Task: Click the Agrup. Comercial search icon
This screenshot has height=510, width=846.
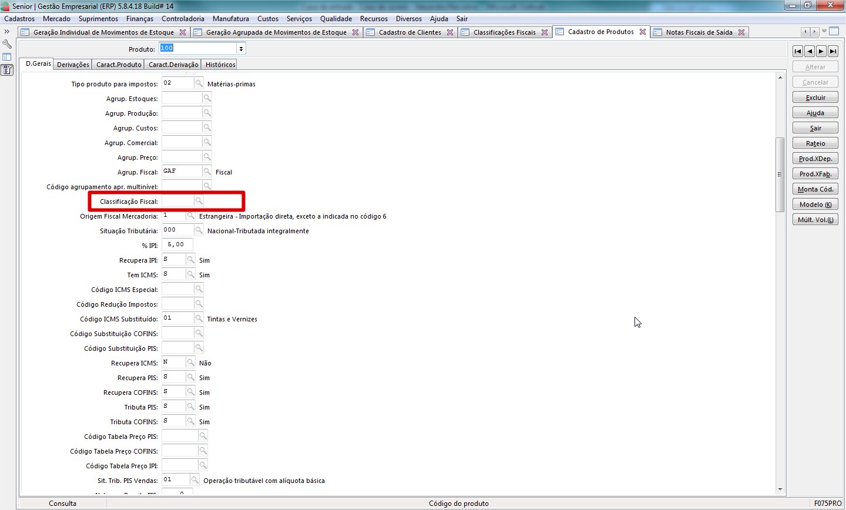Action: click(207, 142)
